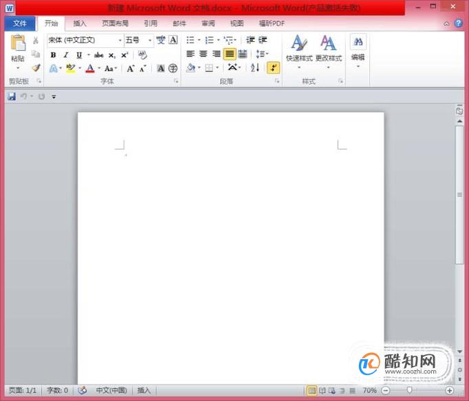Switch to the 福昕PDF tab

pos(272,23)
